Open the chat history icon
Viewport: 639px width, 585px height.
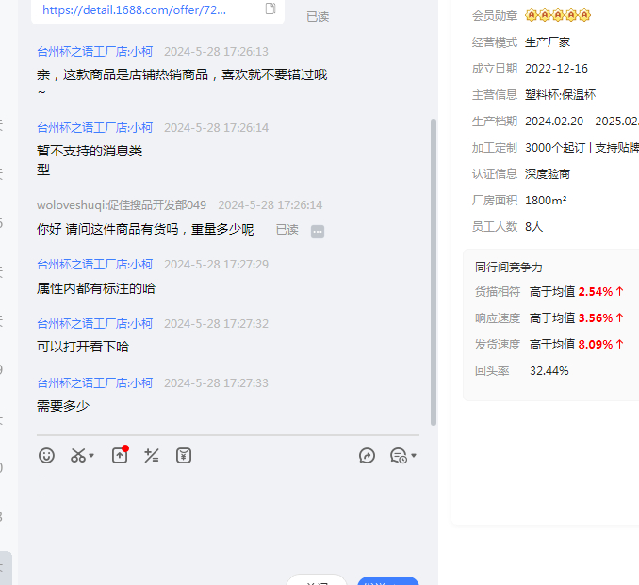pos(398,456)
